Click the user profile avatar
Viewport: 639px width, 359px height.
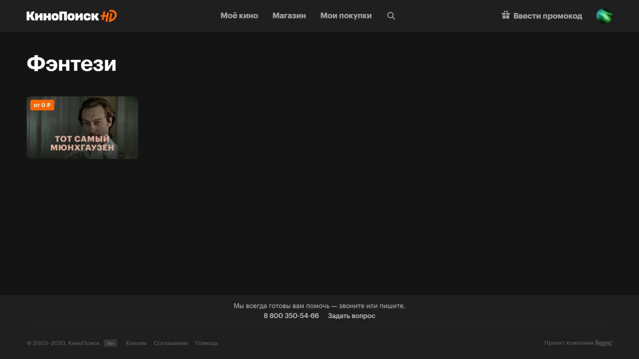click(x=604, y=16)
